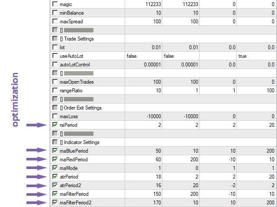The image size is (277, 207).
Task: Toggle the Indicator Settings header checkbox
Action: click(55, 142)
